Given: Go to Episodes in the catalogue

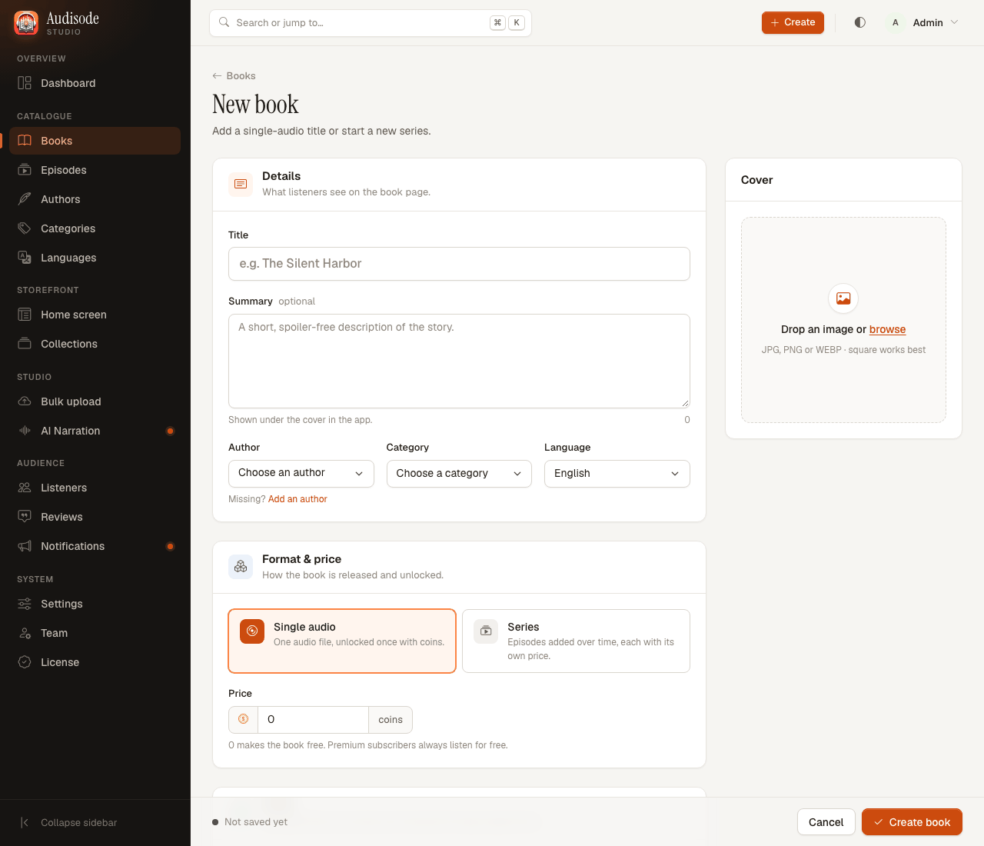Looking at the screenshot, I should click(x=95, y=170).
